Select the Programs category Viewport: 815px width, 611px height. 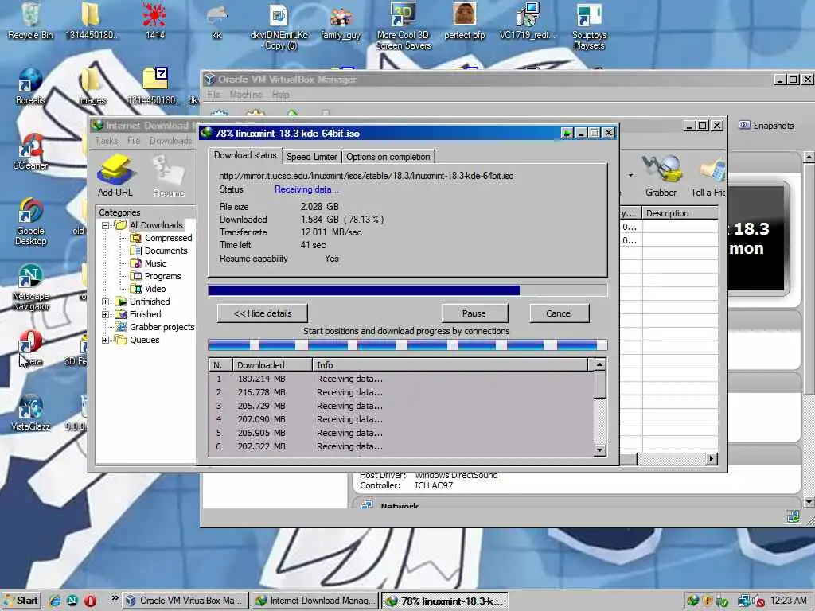pos(155,276)
